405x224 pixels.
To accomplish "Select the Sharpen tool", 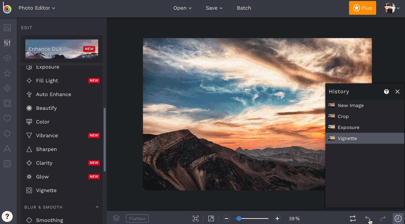I will tap(62, 149).
